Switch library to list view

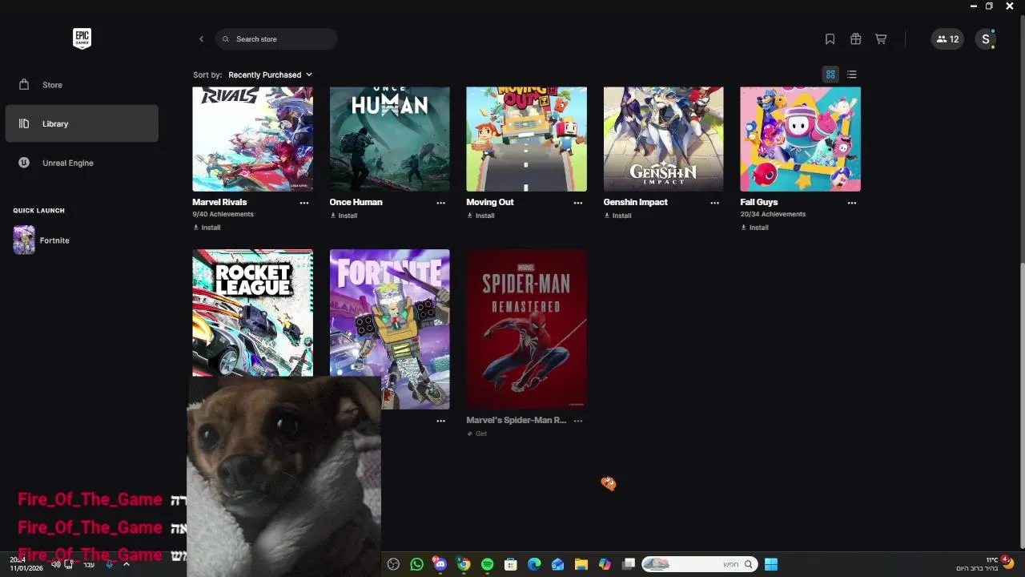(852, 75)
